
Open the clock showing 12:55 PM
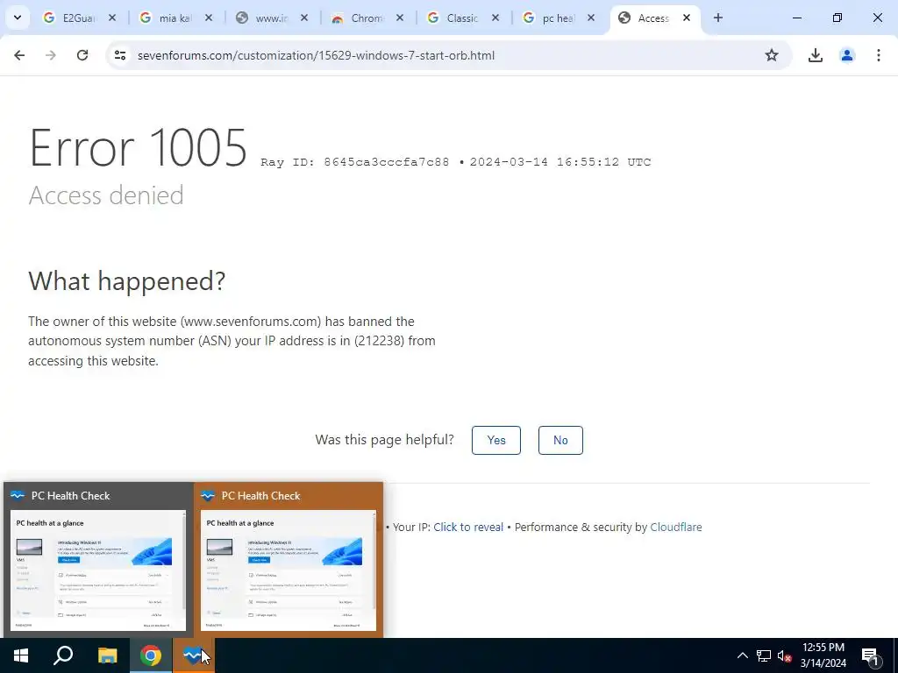coord(823,655)
